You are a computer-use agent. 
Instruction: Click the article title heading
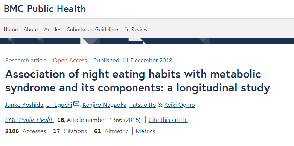(137, 81)
